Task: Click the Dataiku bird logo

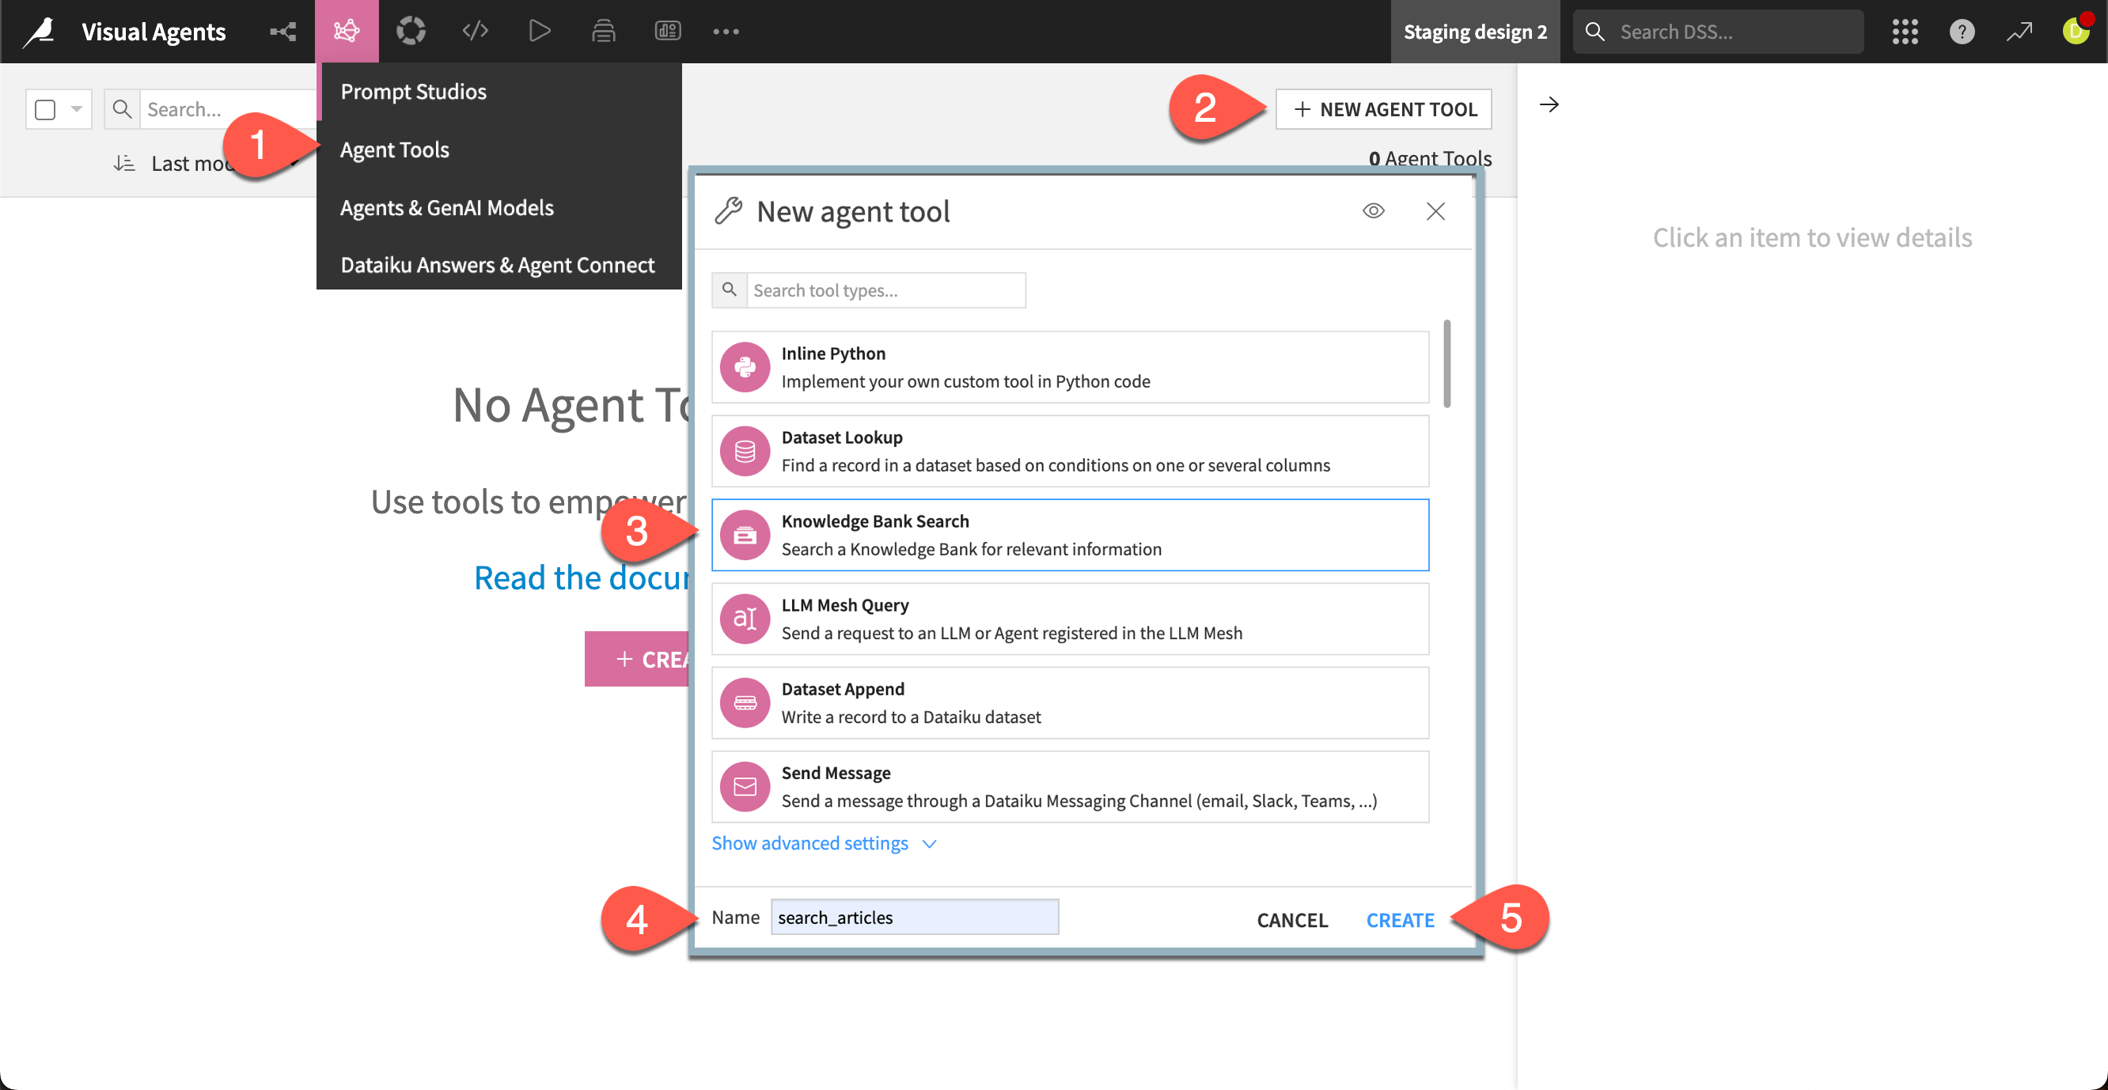Action: pos(39,32)
